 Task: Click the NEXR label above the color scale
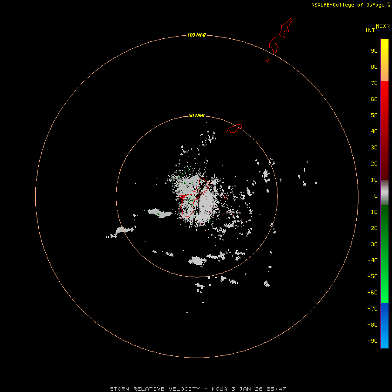tap(383, 26)
